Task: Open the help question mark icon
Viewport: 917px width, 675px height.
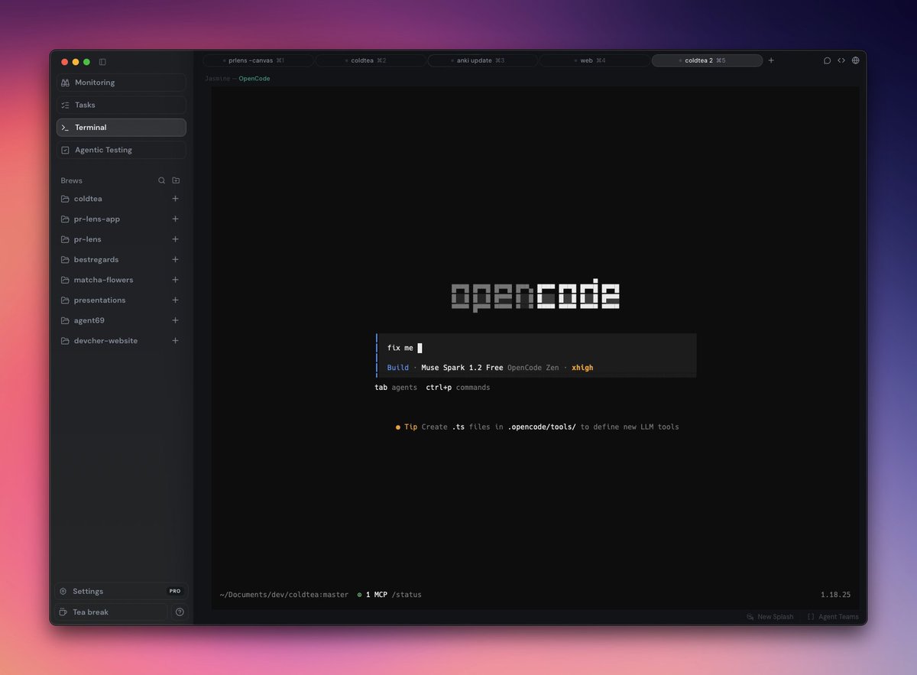Action: (180, 612)
